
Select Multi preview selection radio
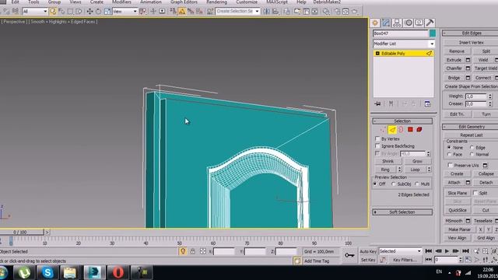coord(417,184)
